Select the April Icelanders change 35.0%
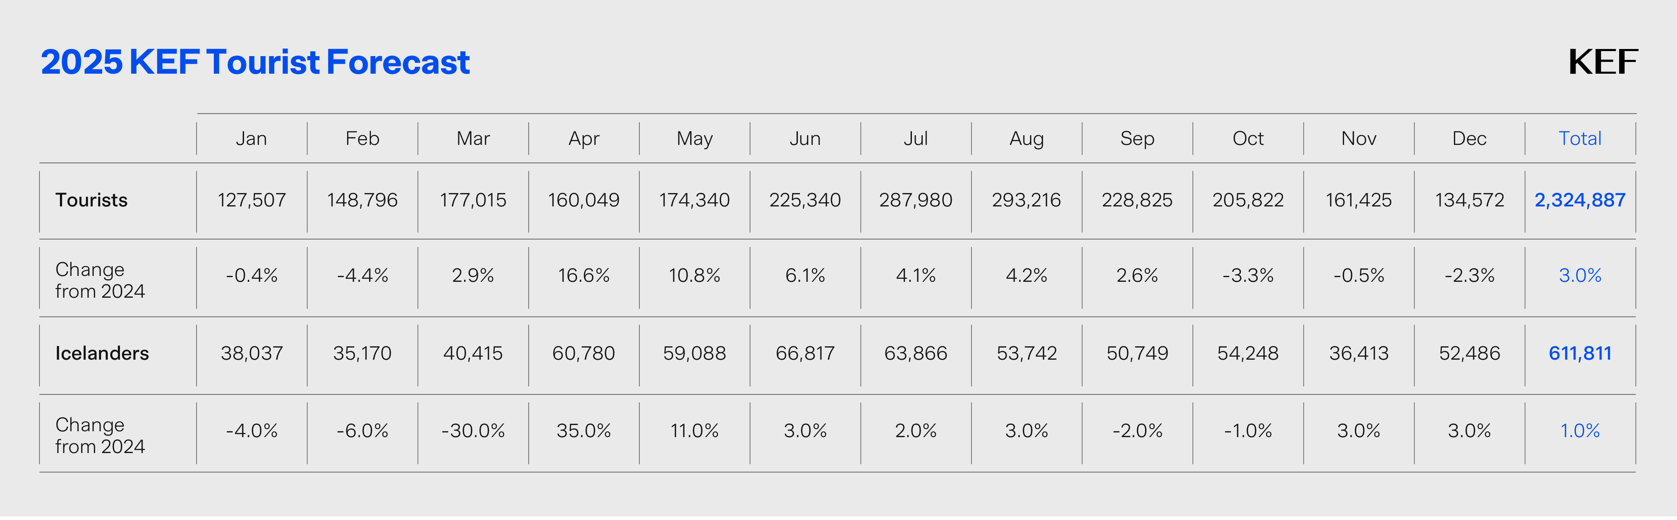1677x520 pixels. pyautogui.click(x=583, y=431)
